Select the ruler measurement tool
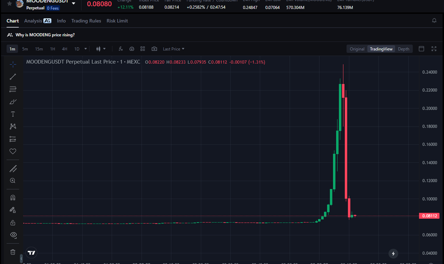 tap(13, 168)
